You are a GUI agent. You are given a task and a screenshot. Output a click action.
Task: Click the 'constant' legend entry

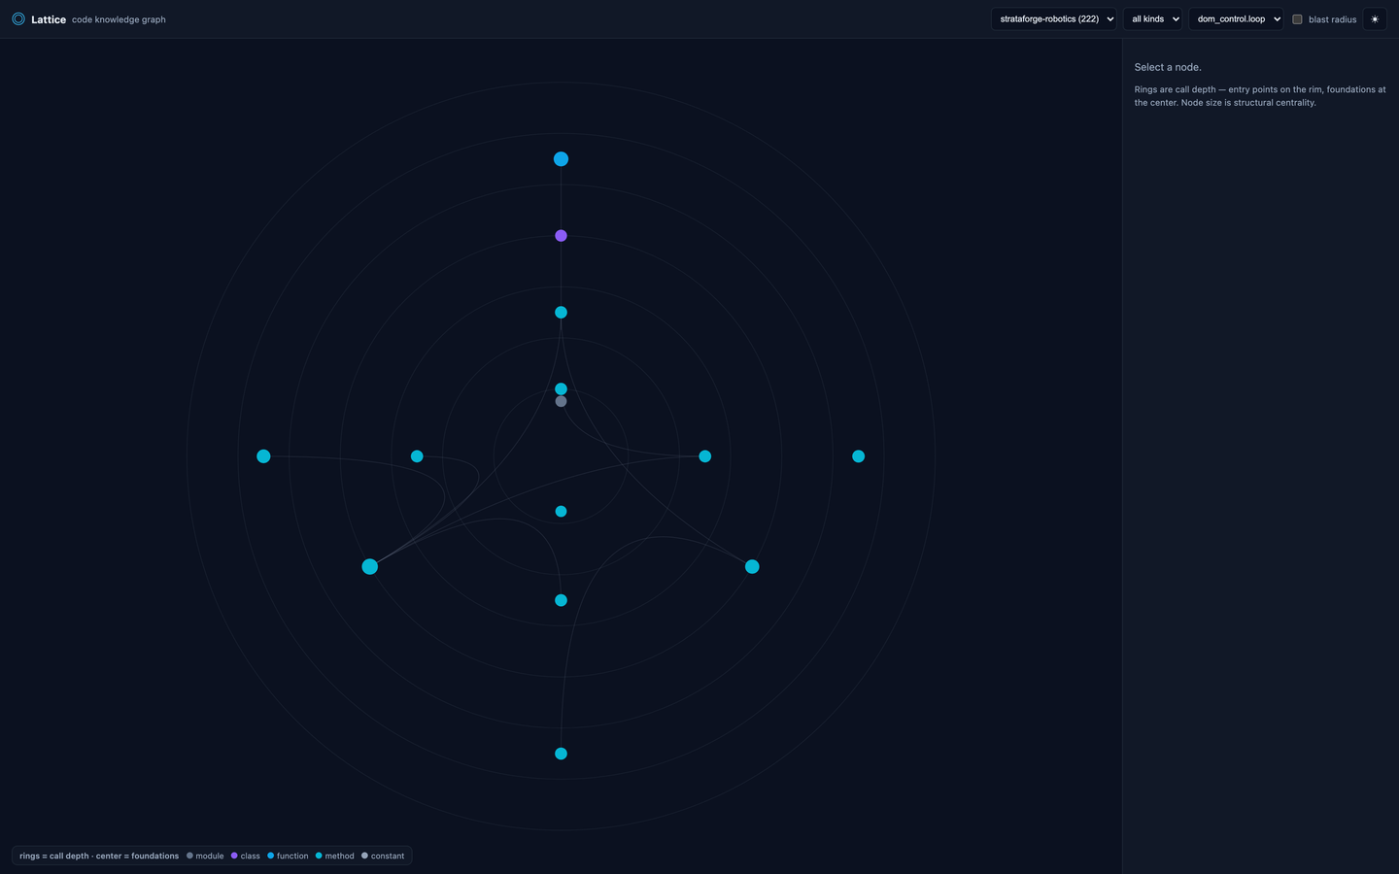(x=383, y=856)
